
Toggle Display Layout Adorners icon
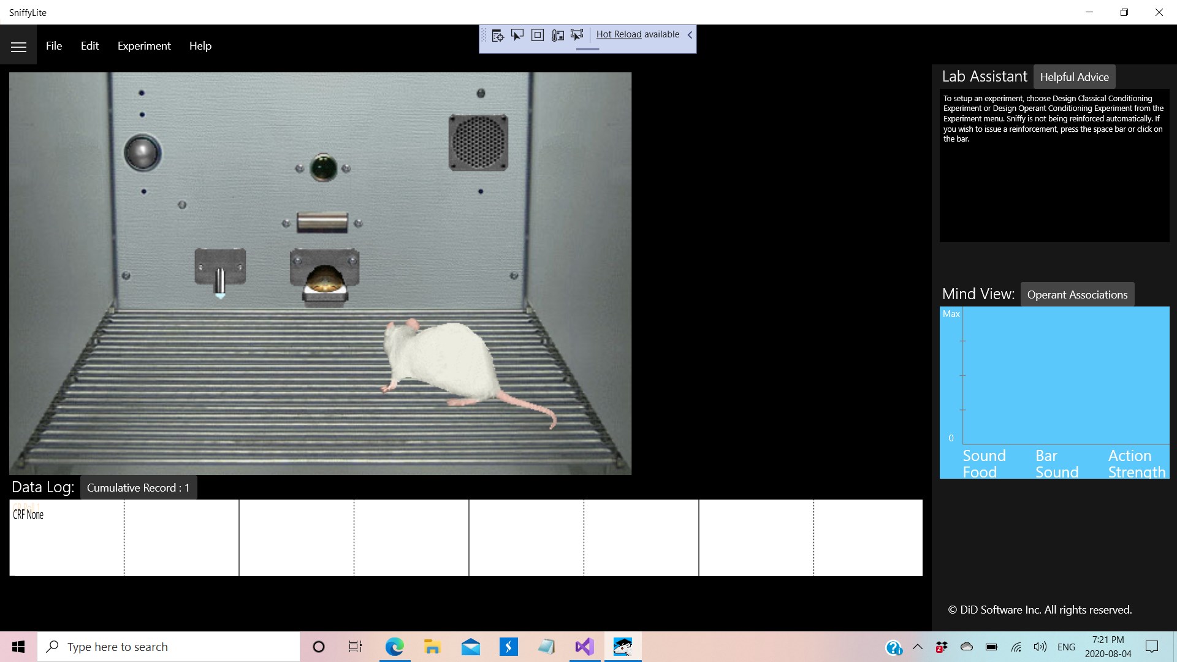[538, 35]
